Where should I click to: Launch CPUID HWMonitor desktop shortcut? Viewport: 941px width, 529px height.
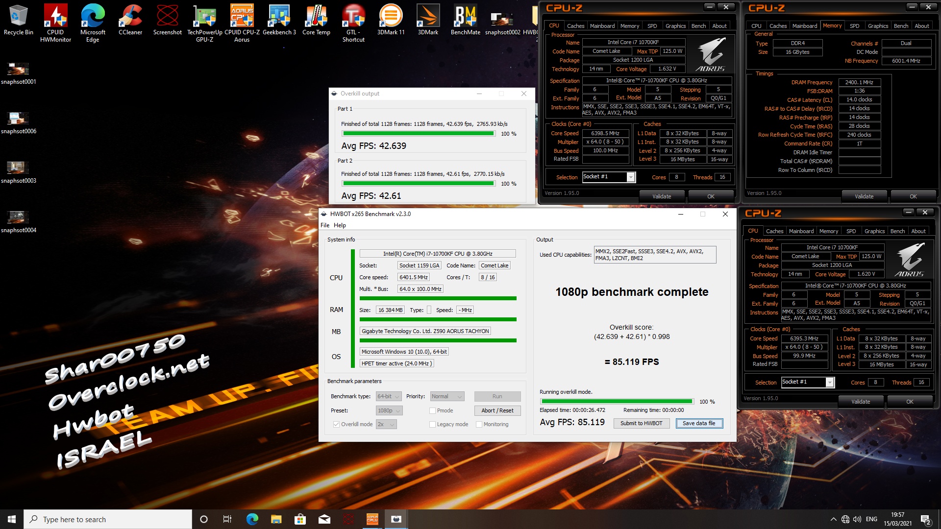[x=55, y=24]
